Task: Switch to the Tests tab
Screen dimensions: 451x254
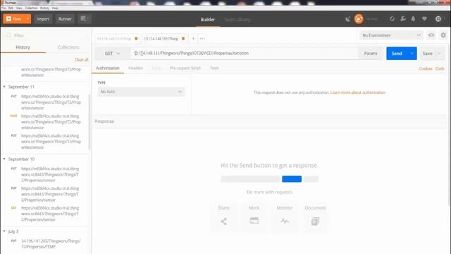Action: 214,68
